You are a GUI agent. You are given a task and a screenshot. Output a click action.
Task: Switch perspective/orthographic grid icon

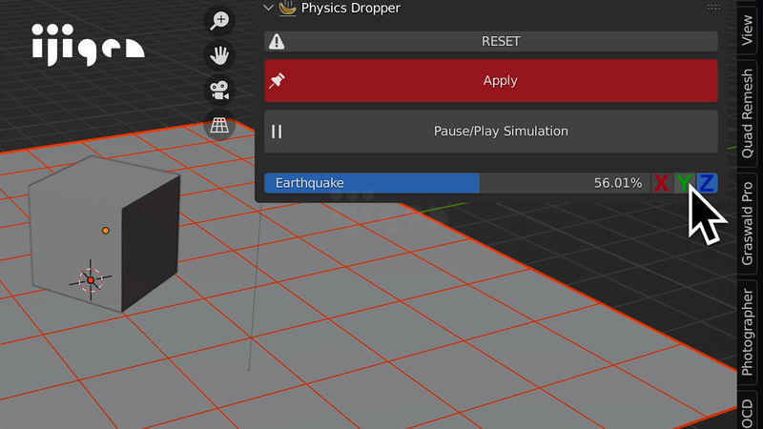(219, 125)
